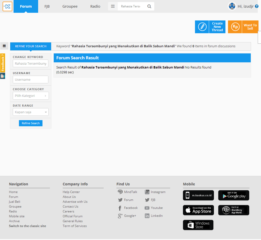This screenshot has width=261, height=240.
Task: Click Switch to the classic site
Action: coord(27,226)
